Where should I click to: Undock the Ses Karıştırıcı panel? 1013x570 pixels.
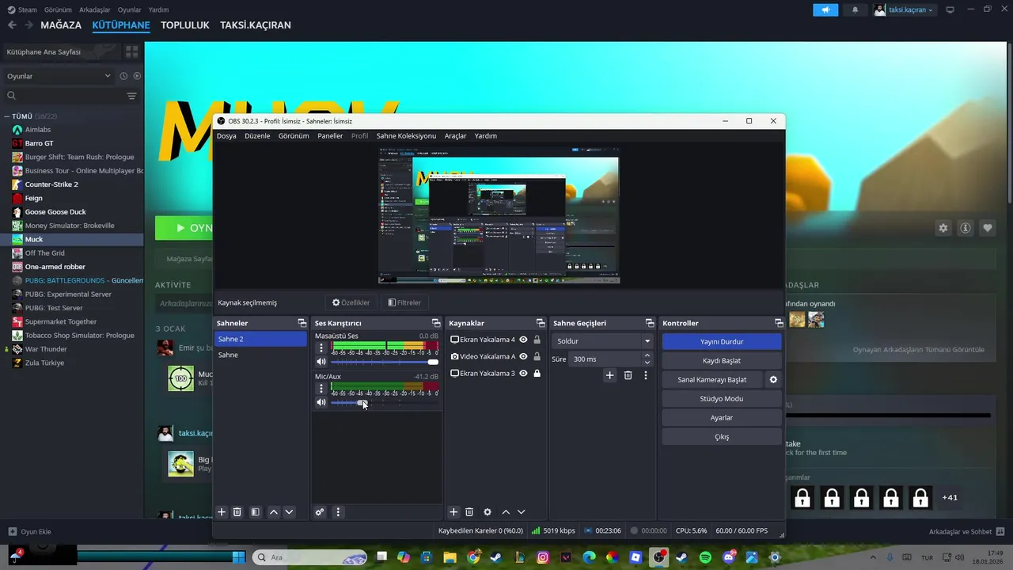tap(435, 323)
